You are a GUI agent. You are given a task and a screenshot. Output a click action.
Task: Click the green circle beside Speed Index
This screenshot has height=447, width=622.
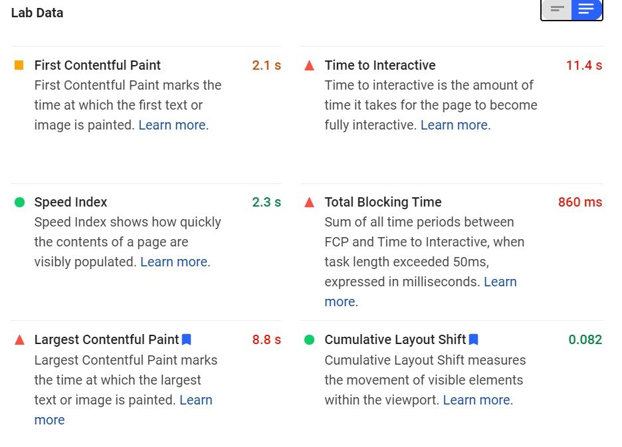coord(19,202)
